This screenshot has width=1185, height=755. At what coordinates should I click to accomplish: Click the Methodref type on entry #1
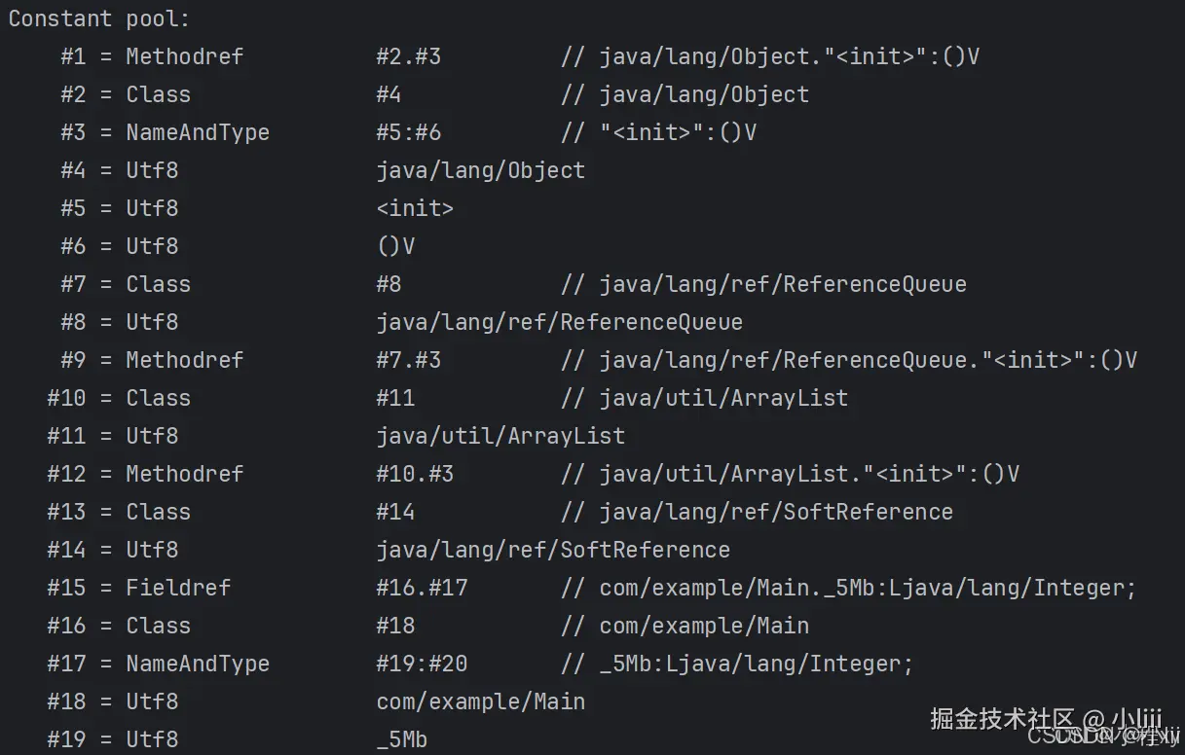point(184,56)
